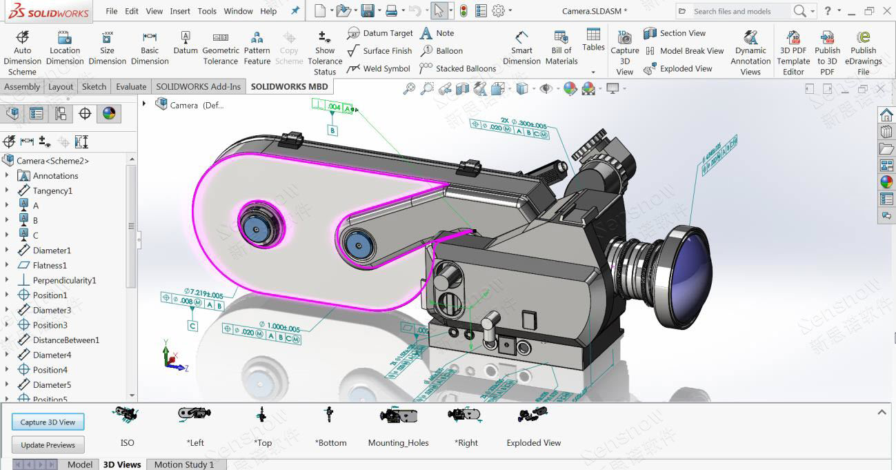Open the Tables dropdown arrow

(x=593, y=72)
